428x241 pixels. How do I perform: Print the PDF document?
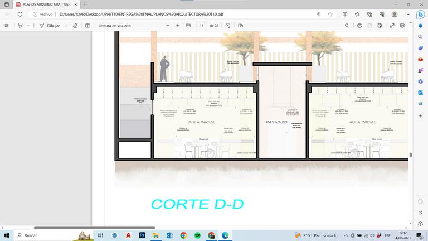click(x=359, y=26)
